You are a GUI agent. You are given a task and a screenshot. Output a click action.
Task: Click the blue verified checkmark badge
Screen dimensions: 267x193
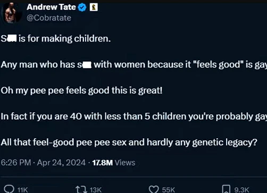click(x=82, y=7)
